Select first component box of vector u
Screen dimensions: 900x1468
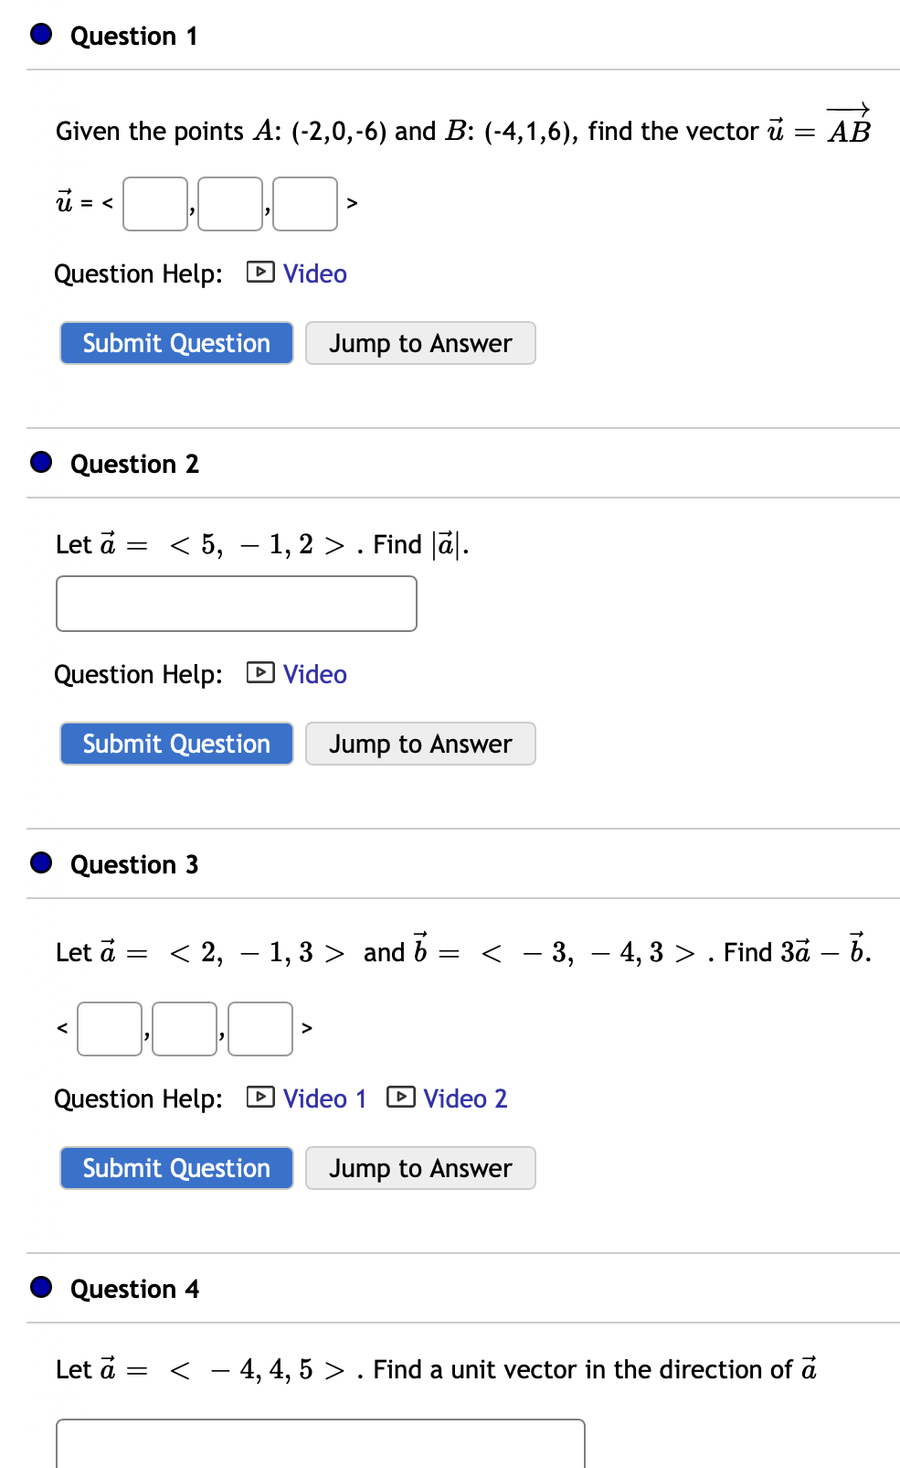(x=155, y=204)
